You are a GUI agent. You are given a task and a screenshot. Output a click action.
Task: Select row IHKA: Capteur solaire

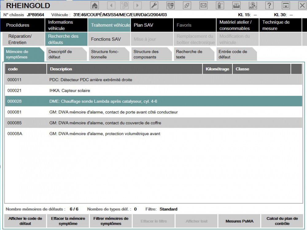[x=154, y=90]
